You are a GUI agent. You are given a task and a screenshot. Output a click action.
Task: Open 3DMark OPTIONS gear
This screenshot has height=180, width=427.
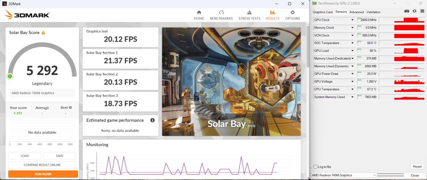pyautogui.click(x=293, y=15)
